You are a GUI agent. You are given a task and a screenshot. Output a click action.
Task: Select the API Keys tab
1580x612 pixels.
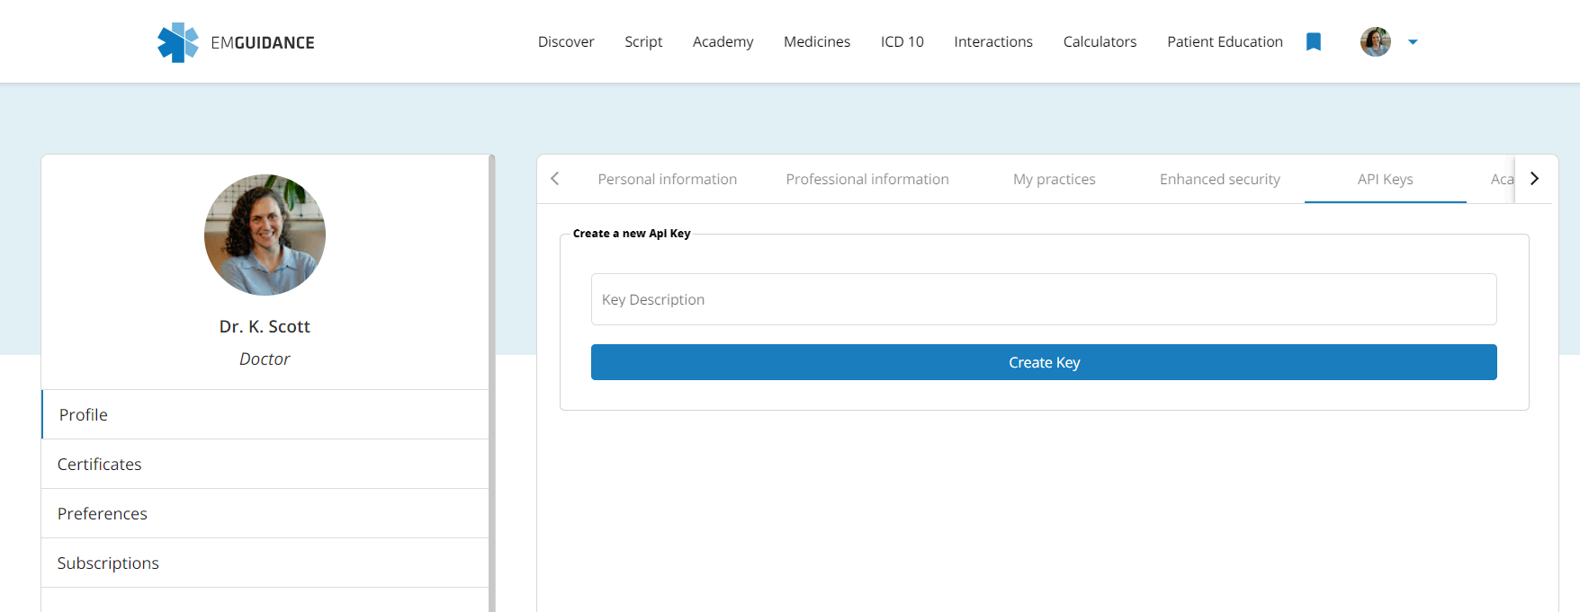coord(1385,180)
